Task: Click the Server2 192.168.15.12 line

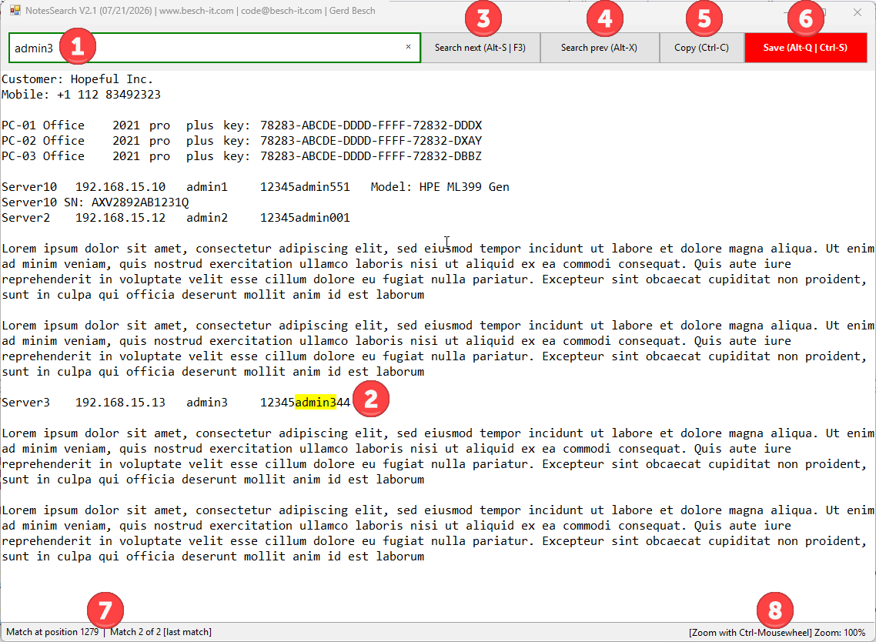Action: pos(176,217)
